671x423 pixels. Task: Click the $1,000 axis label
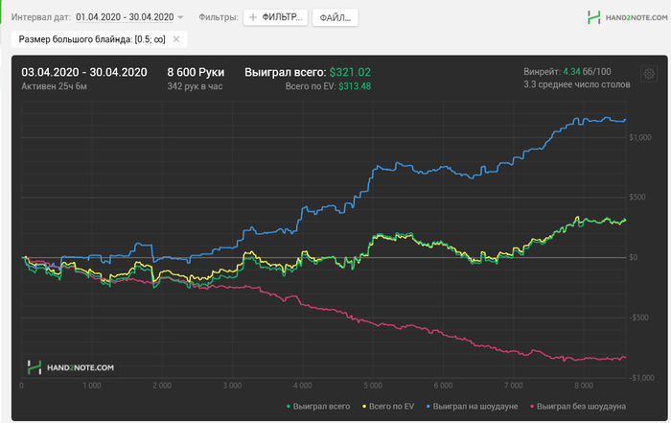coord(640,137)
